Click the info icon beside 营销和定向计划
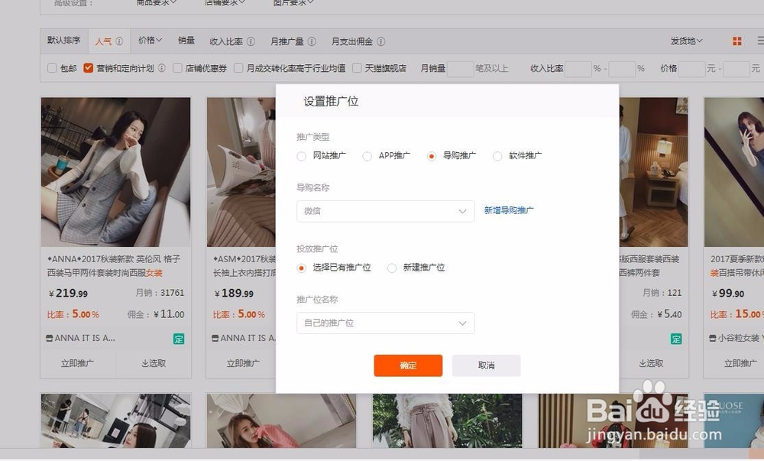This screenshot has height=461, width=764. tap(161, 67)
